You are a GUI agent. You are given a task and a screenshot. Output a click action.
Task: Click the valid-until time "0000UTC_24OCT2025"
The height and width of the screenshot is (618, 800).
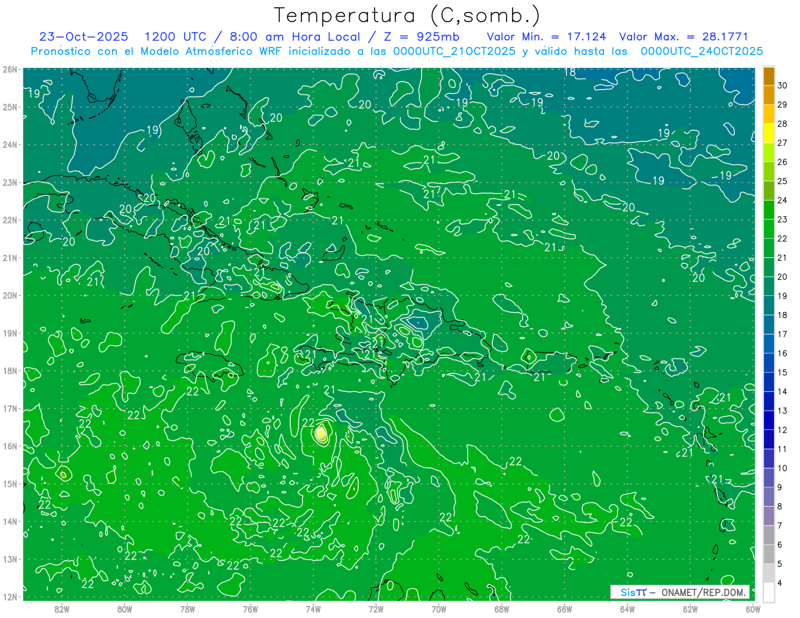(x=702, y=51)
